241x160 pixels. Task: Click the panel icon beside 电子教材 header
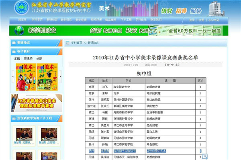[14, 52]
